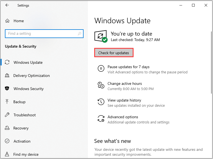This screenshot has width=213, height=159.
Task: Click the Delivery Optimization icon
Action: point(7,75)
